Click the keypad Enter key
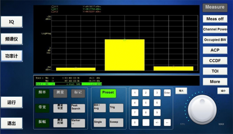Screen dimensions: 233x134 (x=167, y=93)
